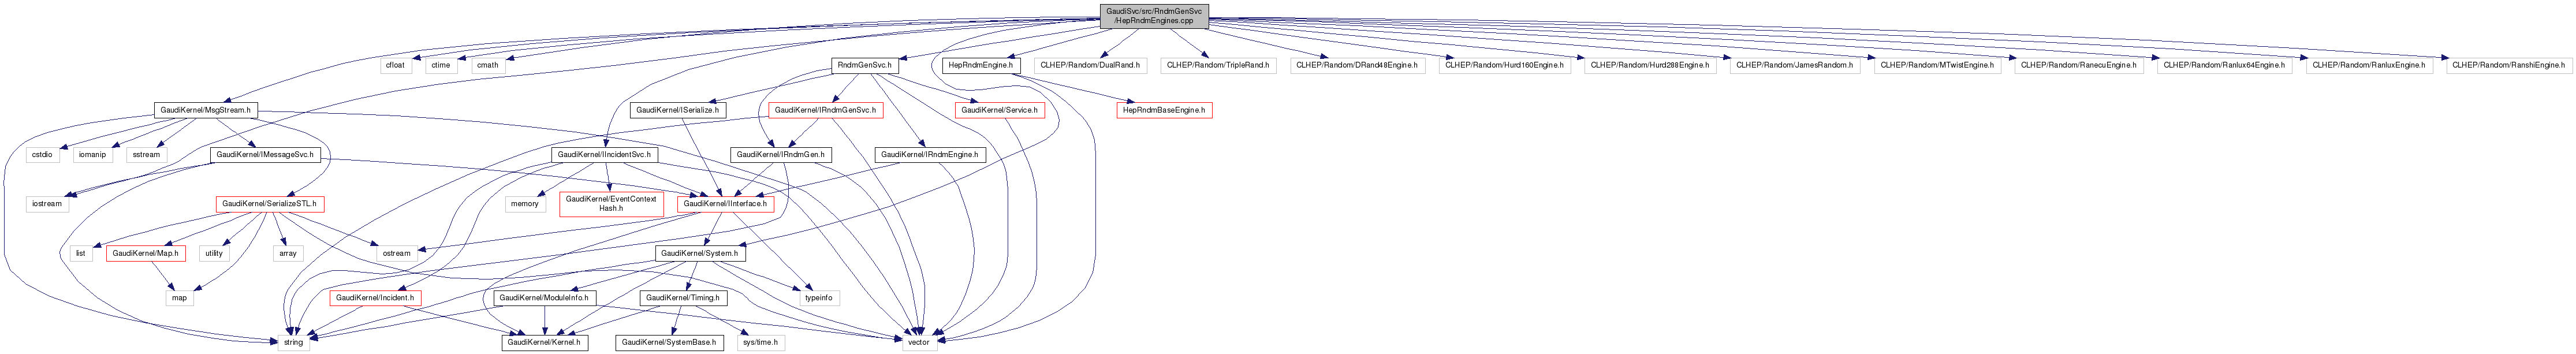Viewport: 2576px width, 354px height.
Task: Click the red HepRndmBaseEngine.h node
Action: tap(1164, 110)
